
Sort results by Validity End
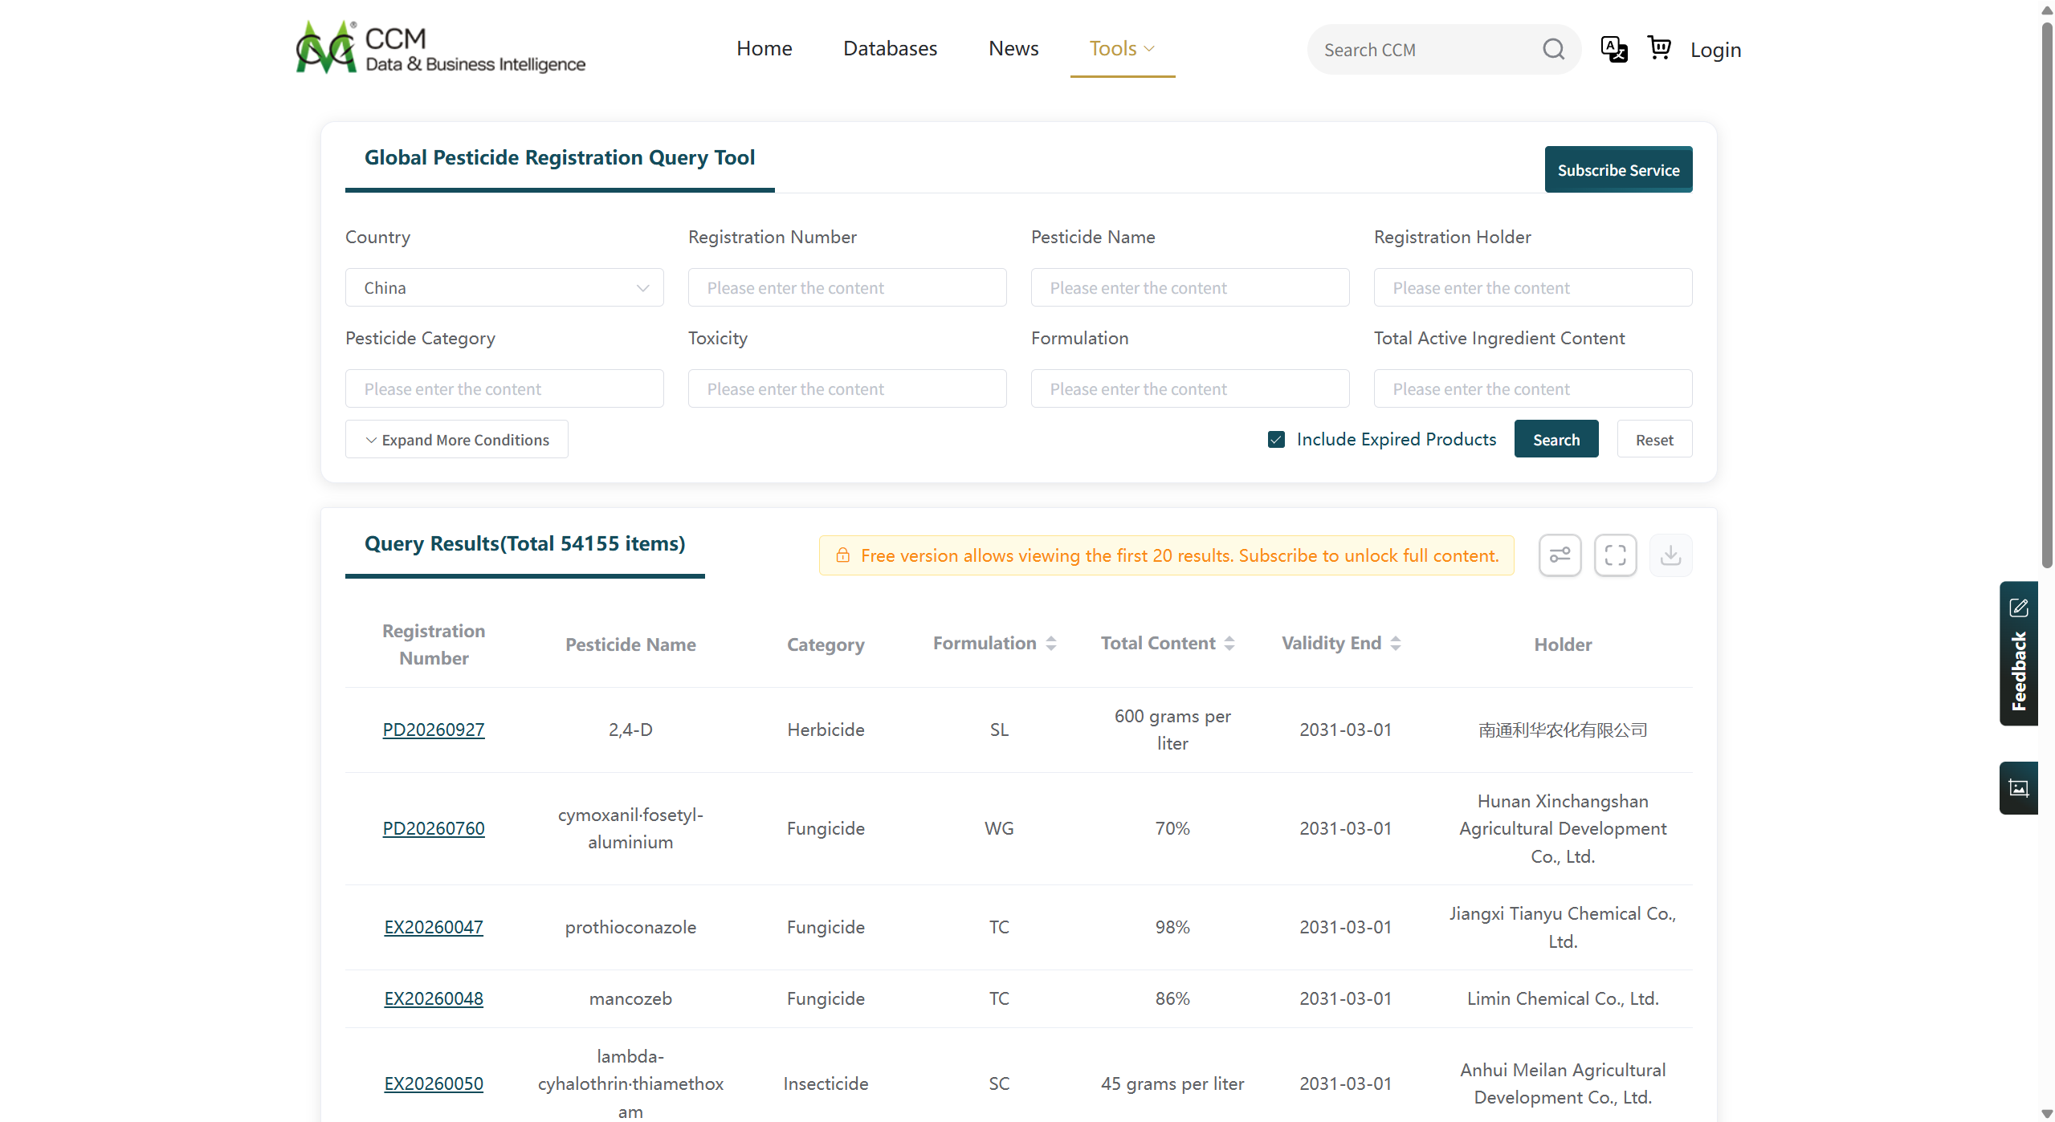pos(1396,644)
